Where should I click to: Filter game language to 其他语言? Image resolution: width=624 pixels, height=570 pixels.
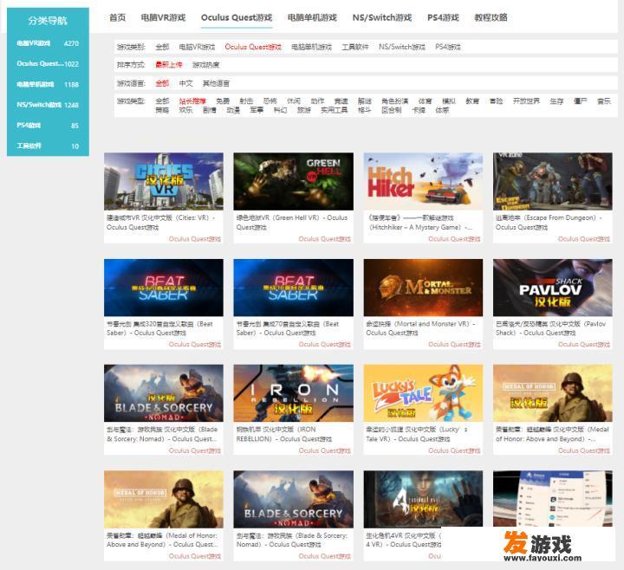pos(216,83)
